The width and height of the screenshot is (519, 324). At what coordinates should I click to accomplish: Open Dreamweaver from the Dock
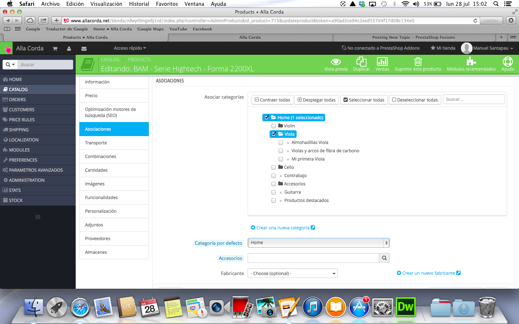click(405, 307)
